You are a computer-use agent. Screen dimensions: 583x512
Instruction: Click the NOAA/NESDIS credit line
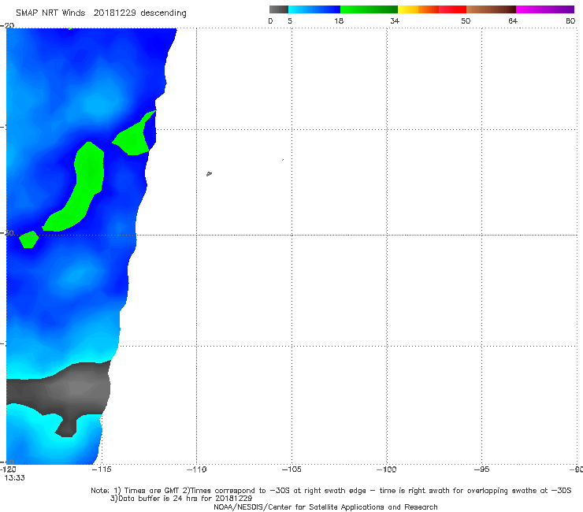click(325, 506)
